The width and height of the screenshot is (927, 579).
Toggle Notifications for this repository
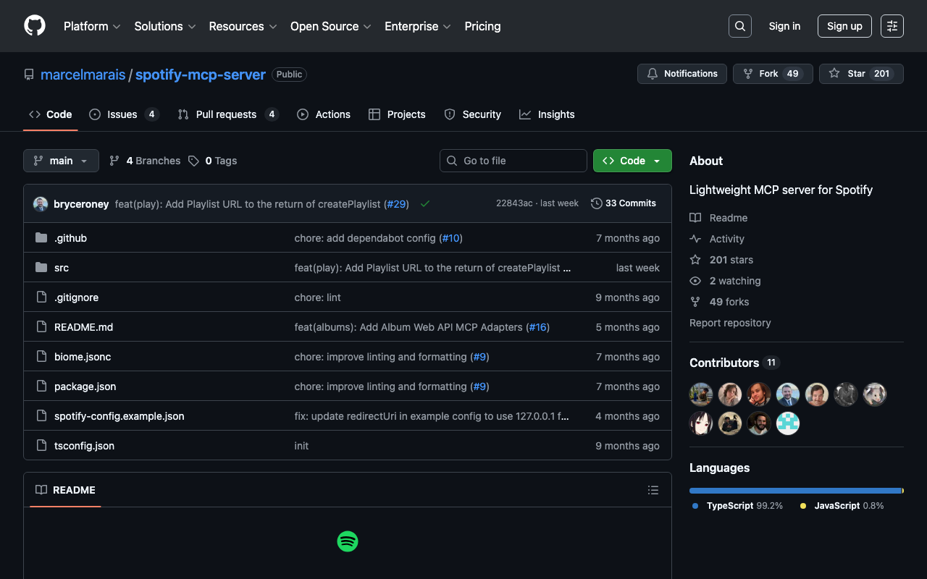pyautogui.click(x=681, y=74)
